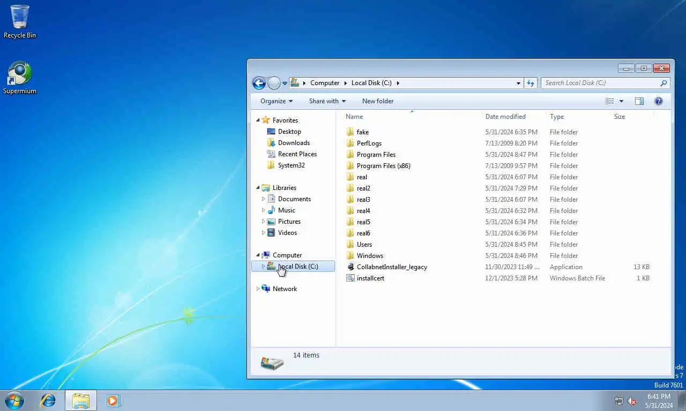Open the Share with menu
686x411 pixels.
pos(327,101)
